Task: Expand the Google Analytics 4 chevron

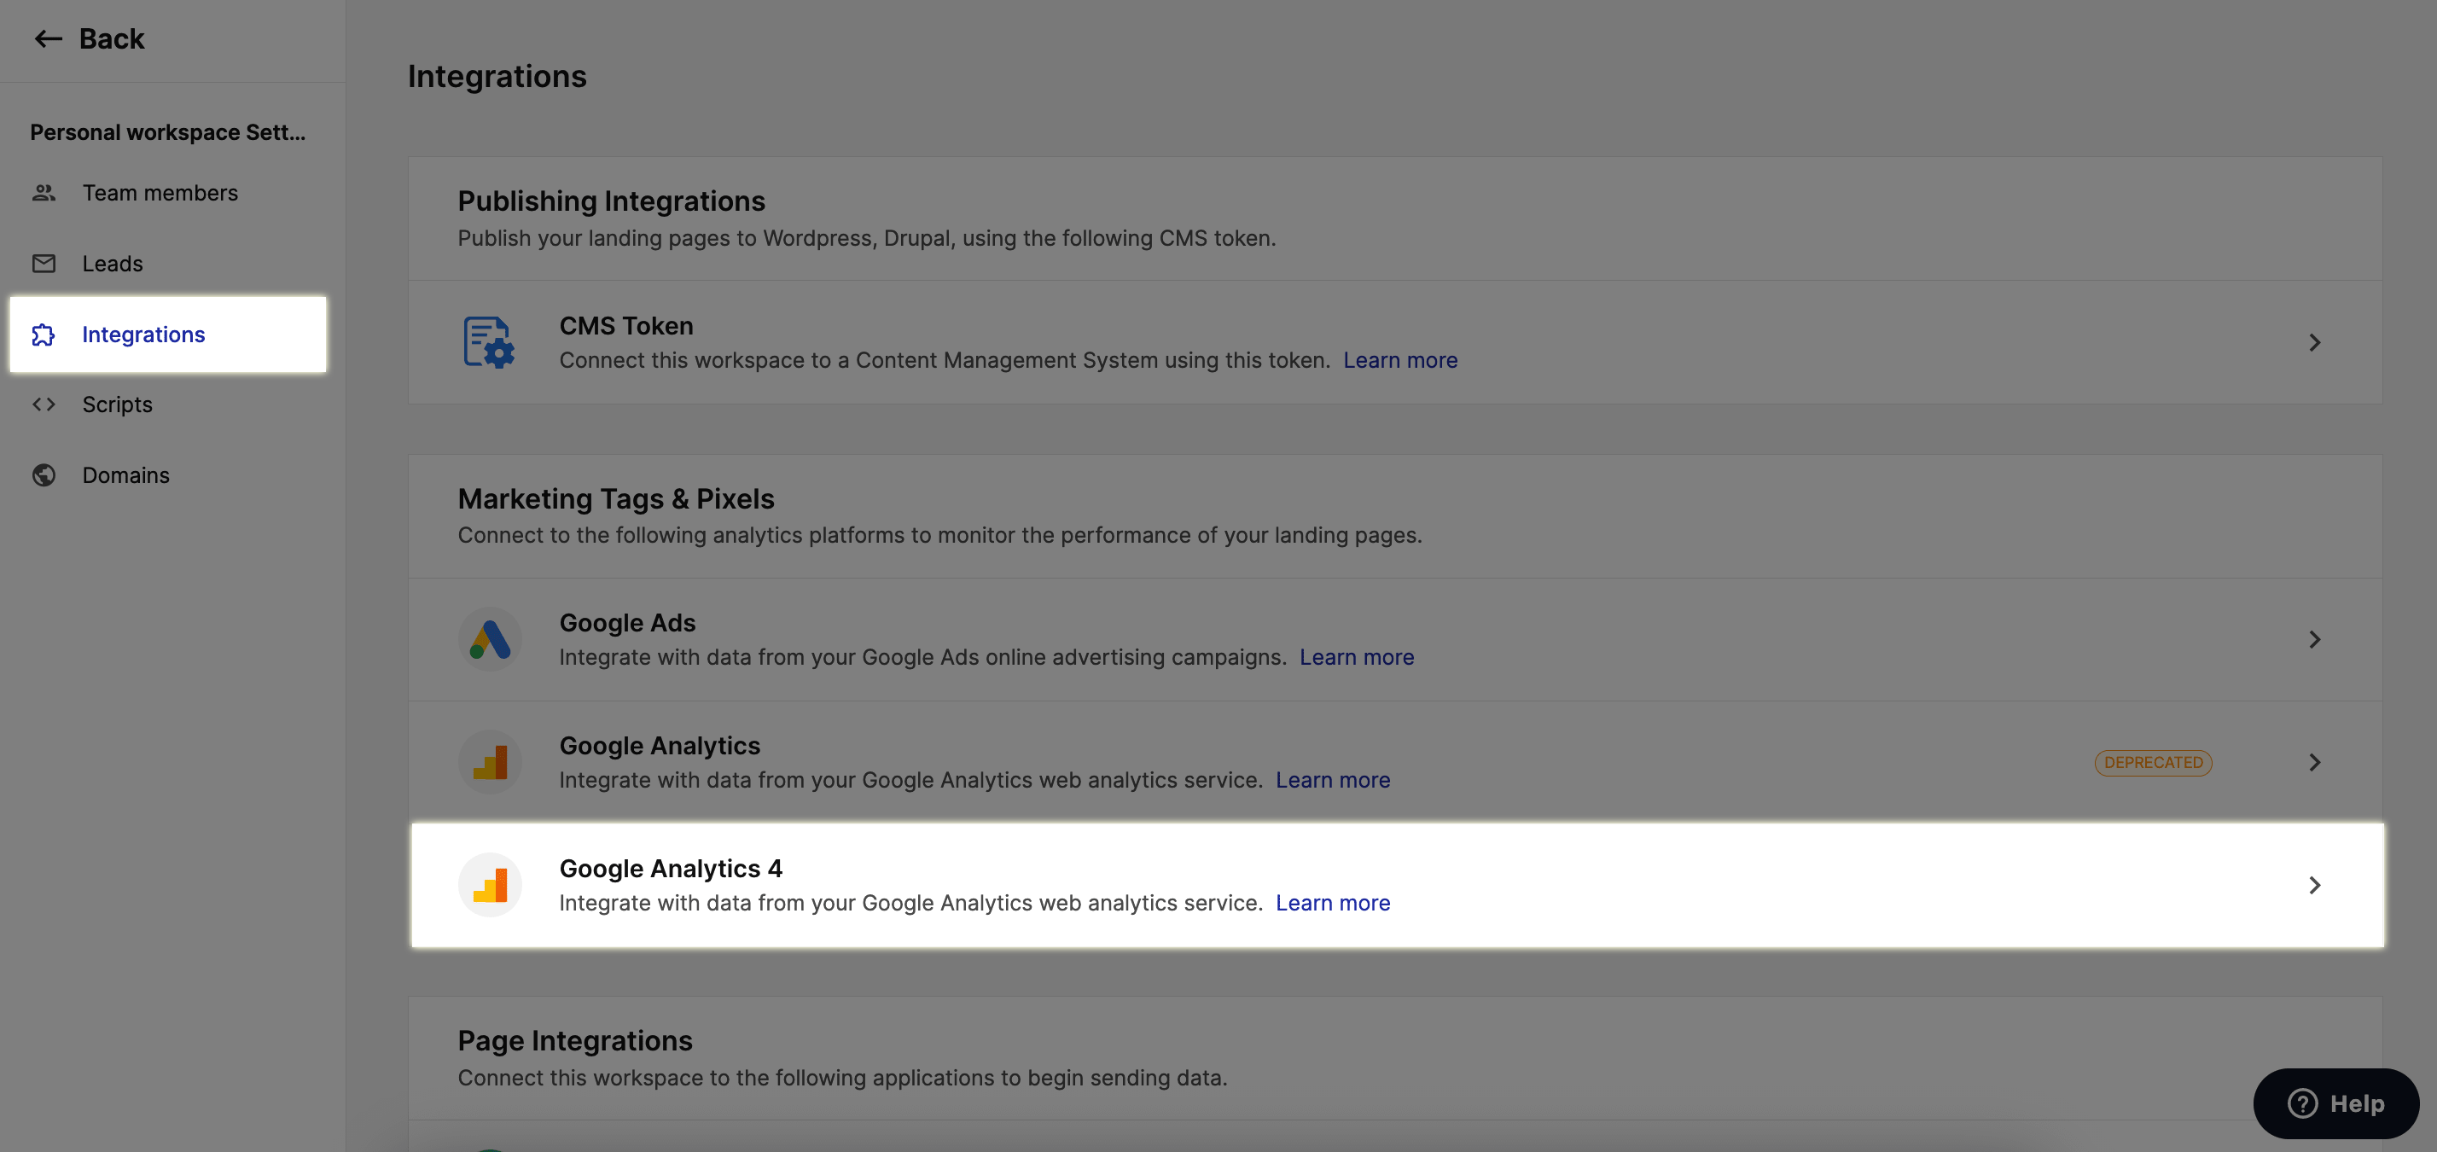Action: (2315, 885)
